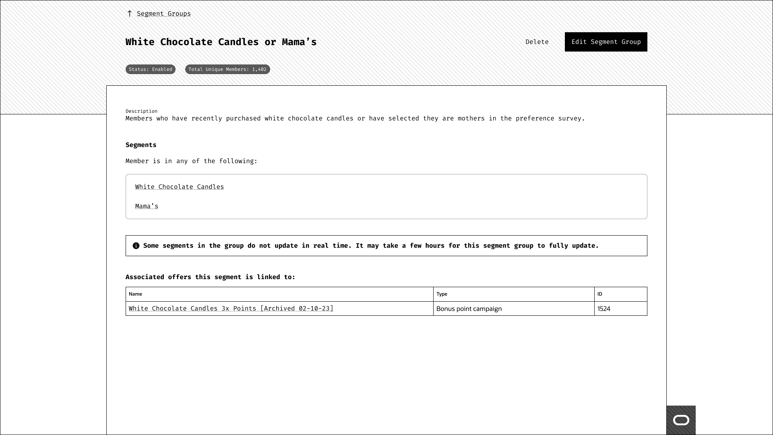Open the White Chocolate Candles segment link
Image resolution: width=773 pixels, height=435 pixels.
coord(179,187)
